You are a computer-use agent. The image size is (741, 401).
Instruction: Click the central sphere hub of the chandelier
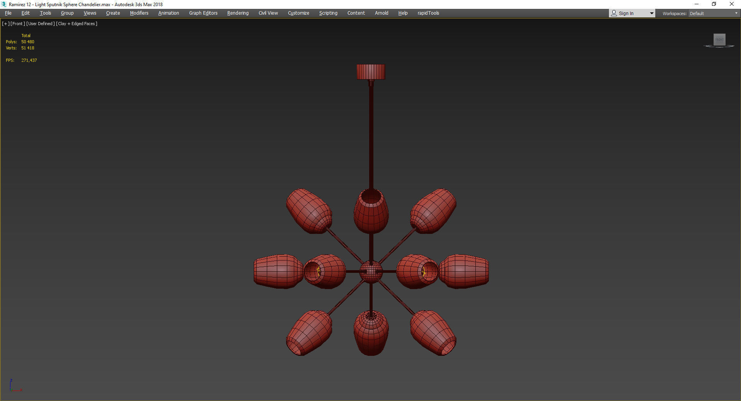(371, 272)
